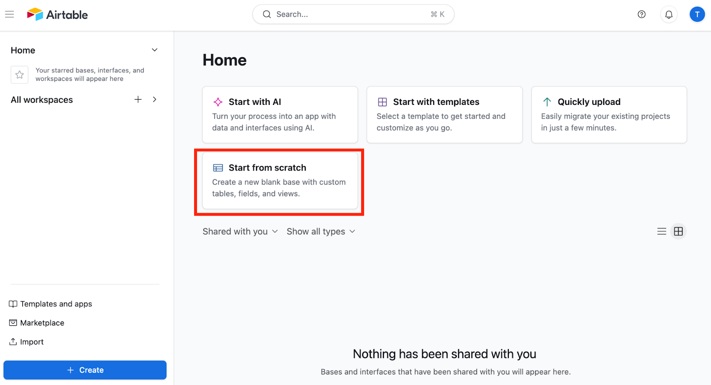
Task: Click the Home sidebar heading
Action: [23, 50]
